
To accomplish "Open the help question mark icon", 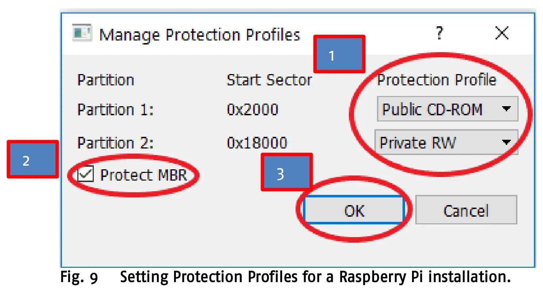I will pos(439,34).
